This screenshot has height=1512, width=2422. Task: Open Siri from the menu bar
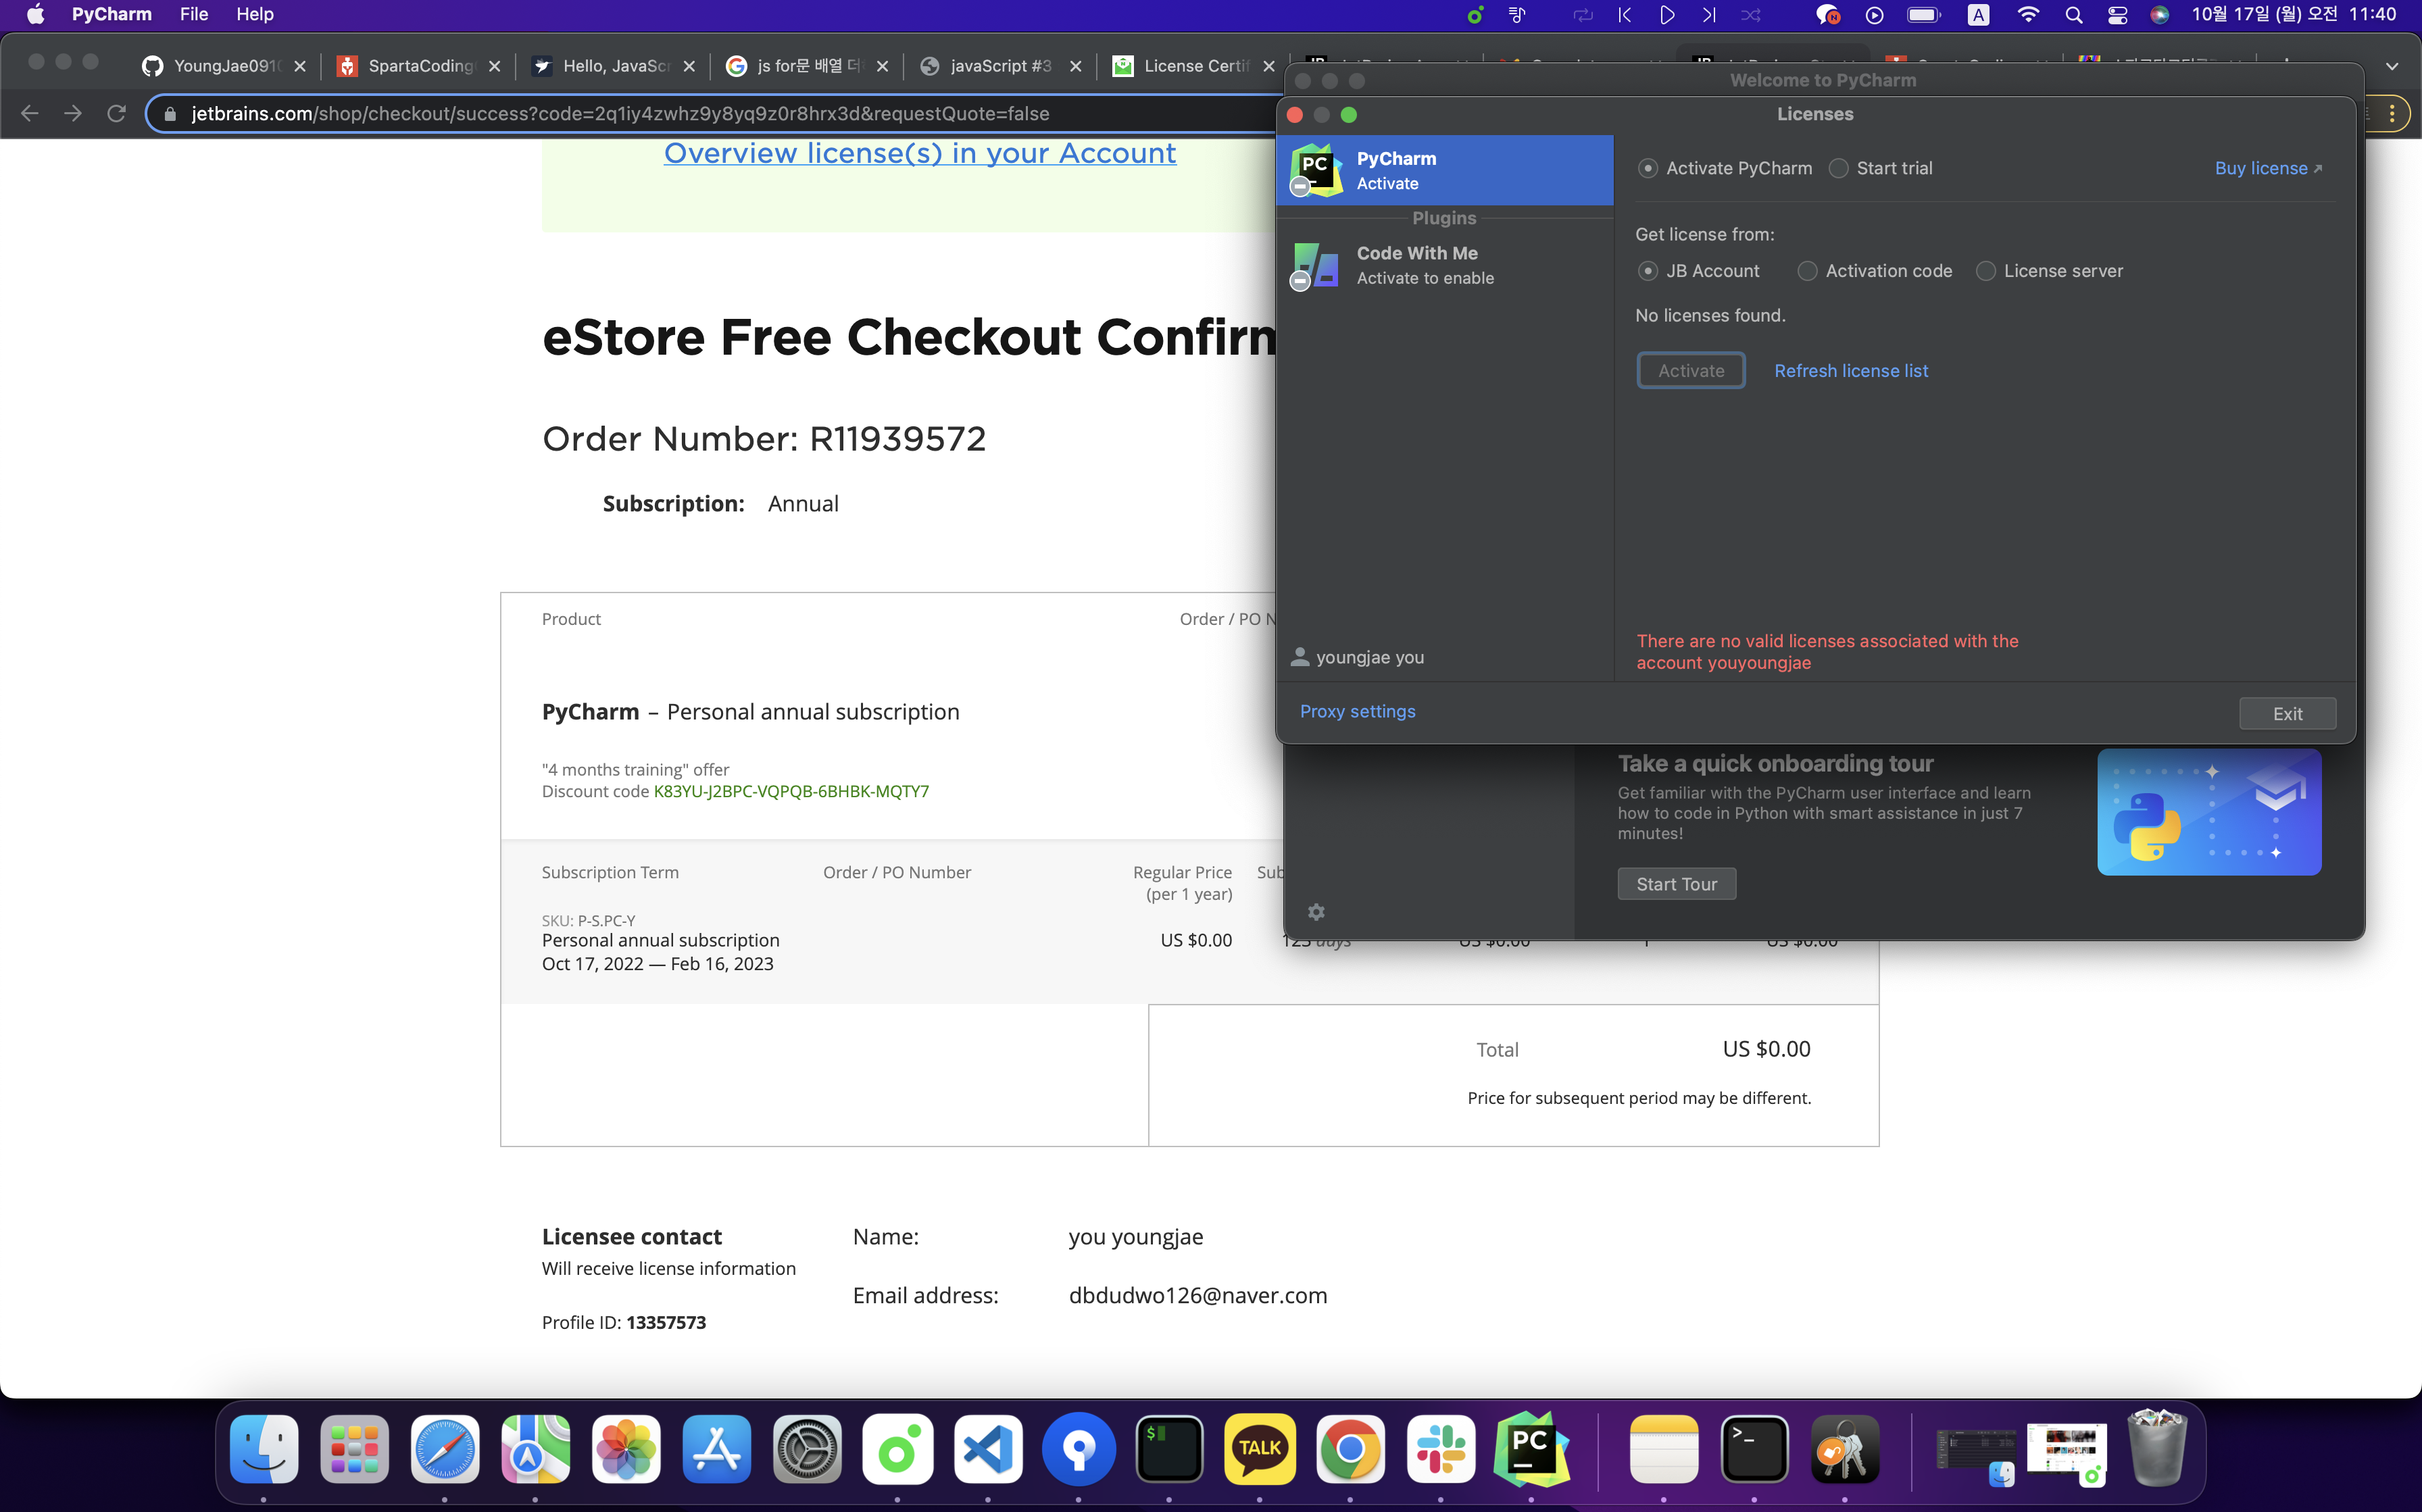[x=2160, y=15]
